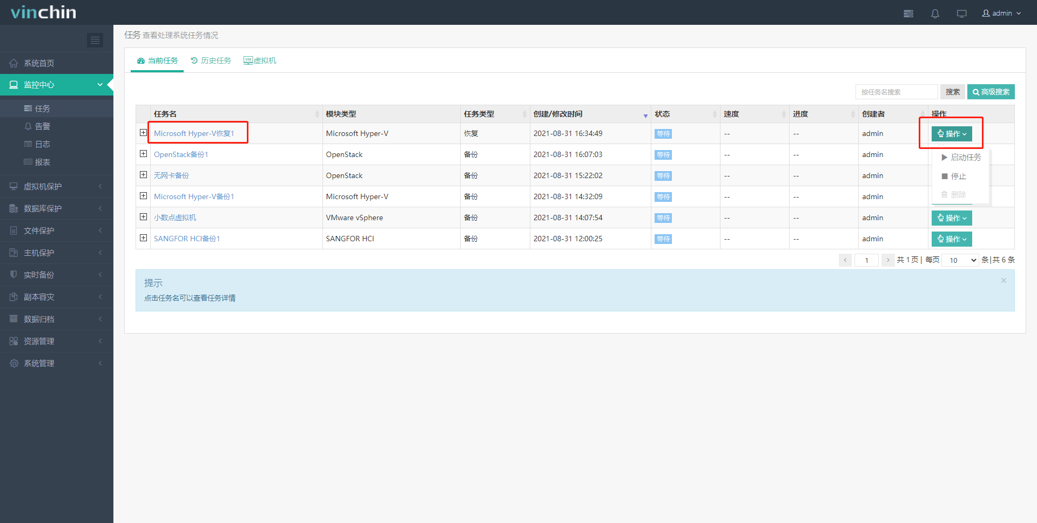
Task: Sort by 速度 column header
Action: 755,114
